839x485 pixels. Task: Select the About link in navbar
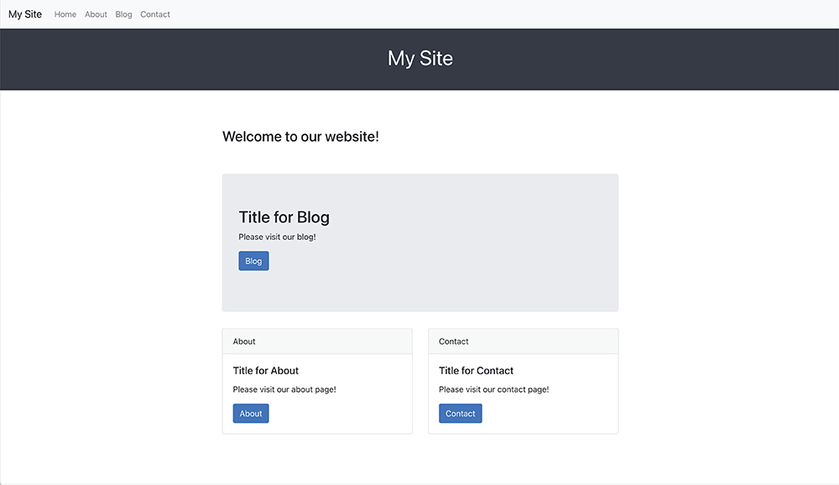pyautogui.click(x=96, y=14)
